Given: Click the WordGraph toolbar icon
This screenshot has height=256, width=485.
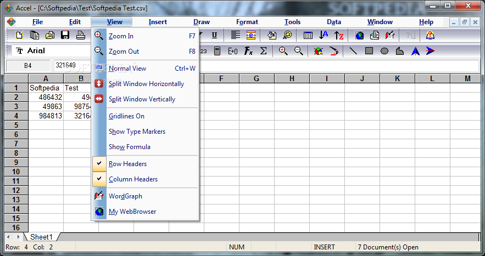Looking at the screenshot, I should (x=390, y=35).
